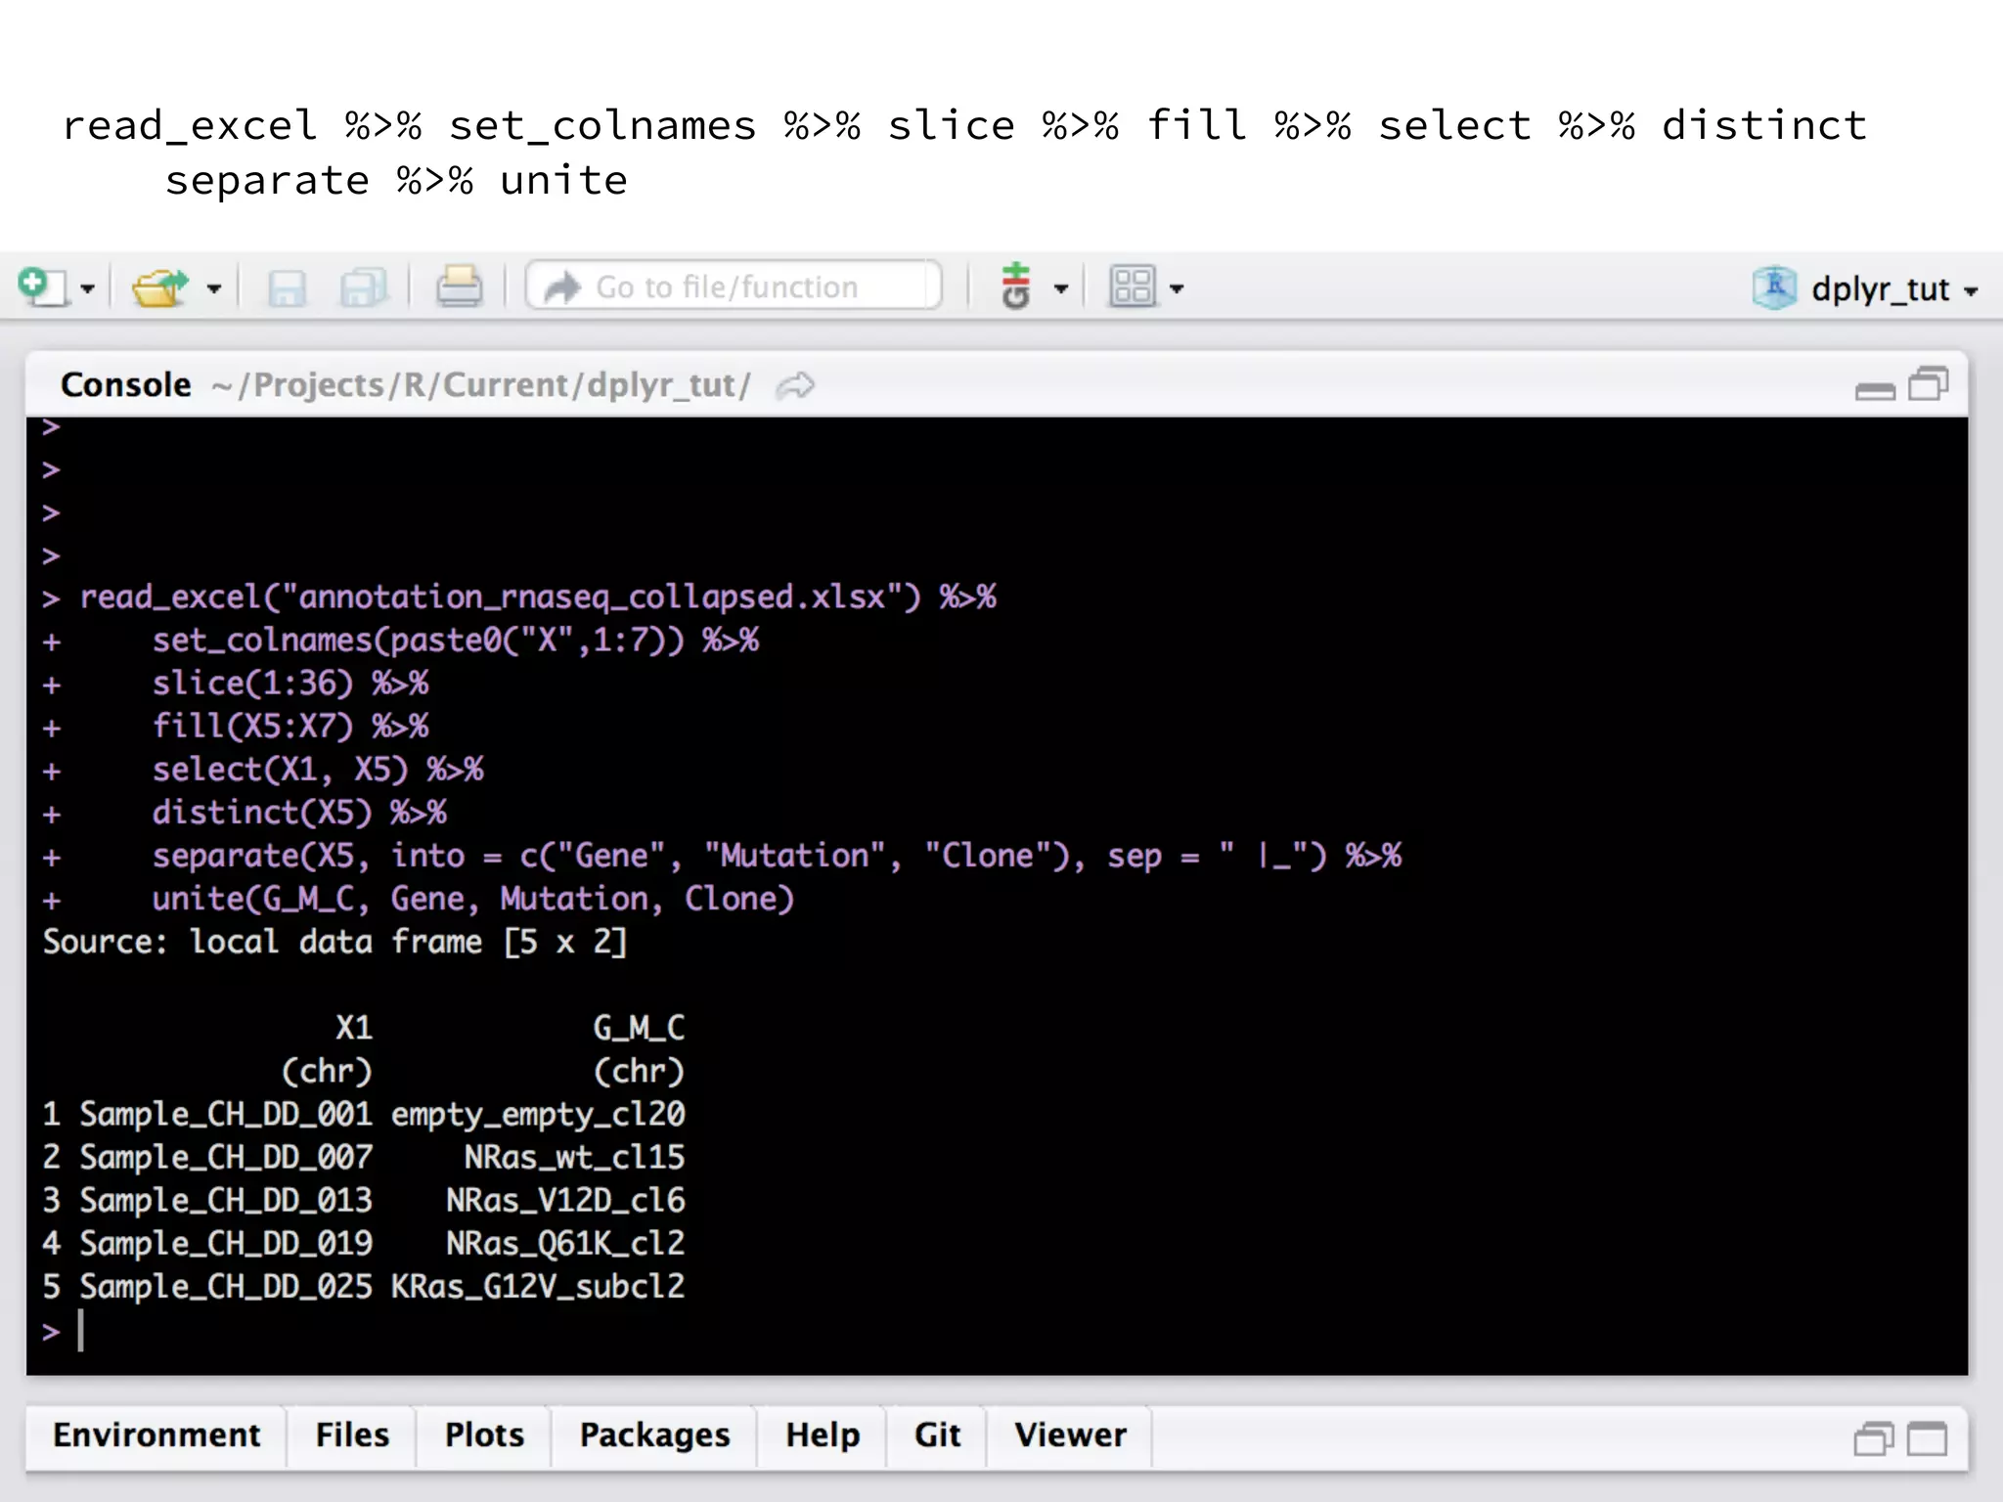The height and width of the screenshot is (1502, 2003).
Task: Focus the Go to file/function field
Action: tap(734, 287)
